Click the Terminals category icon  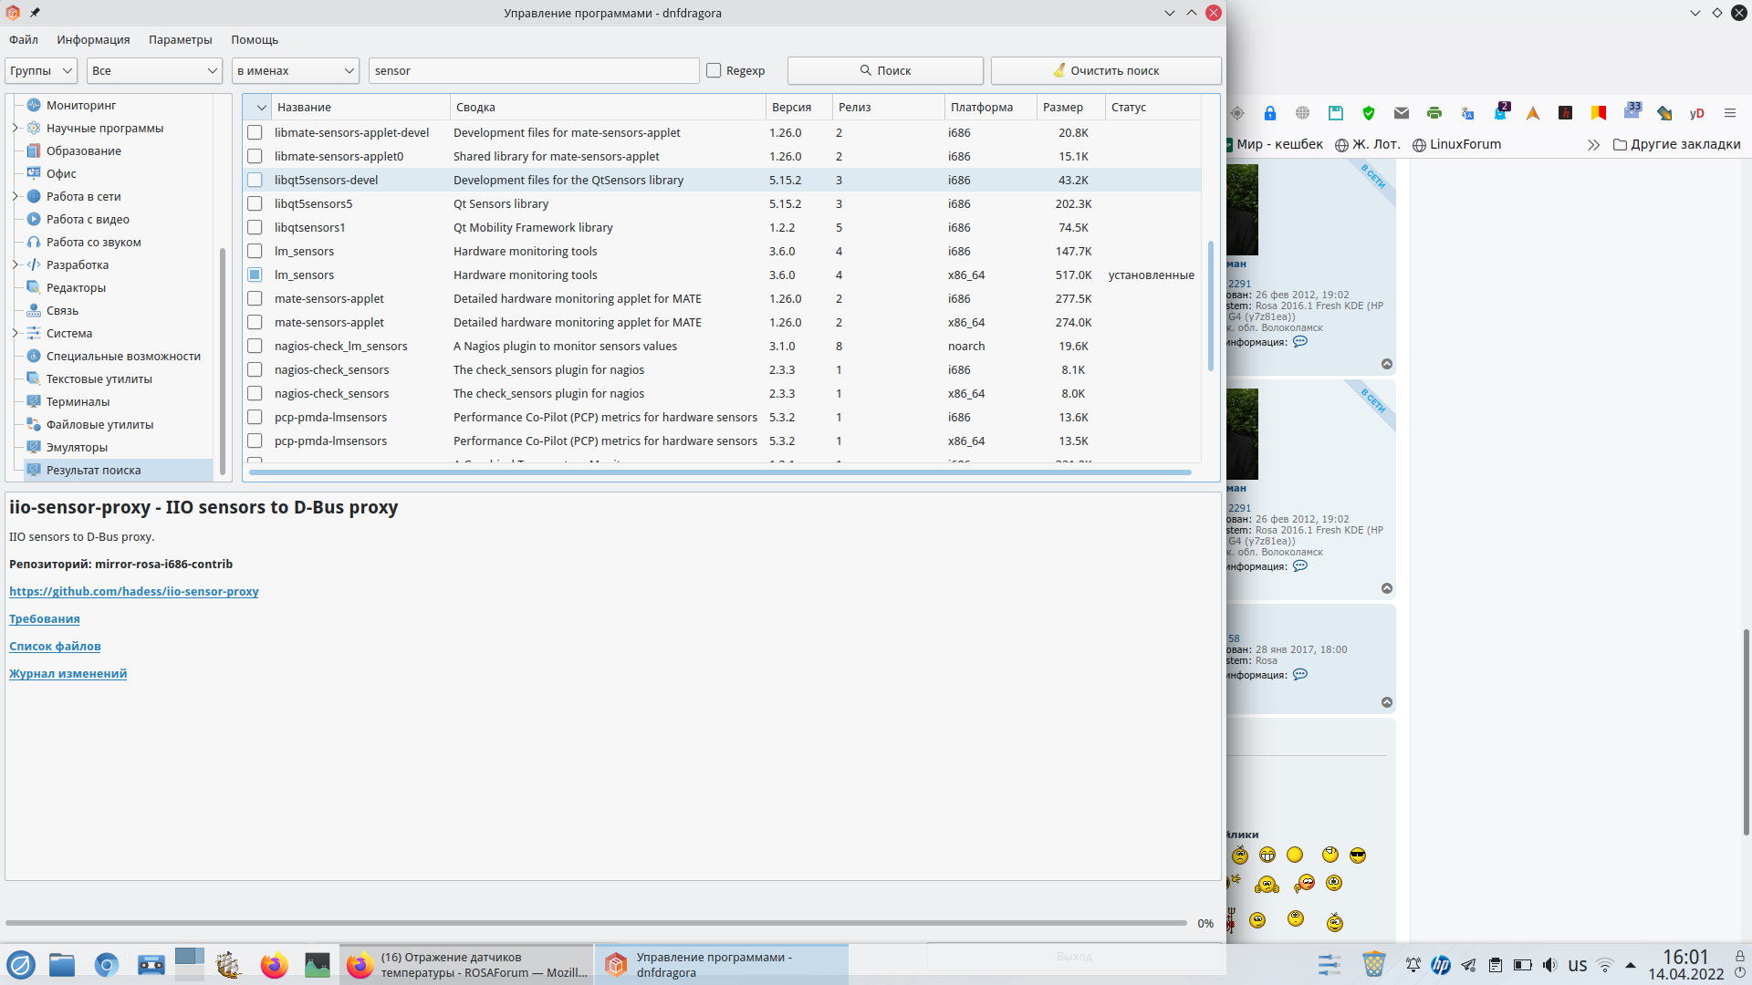[34, 401]
